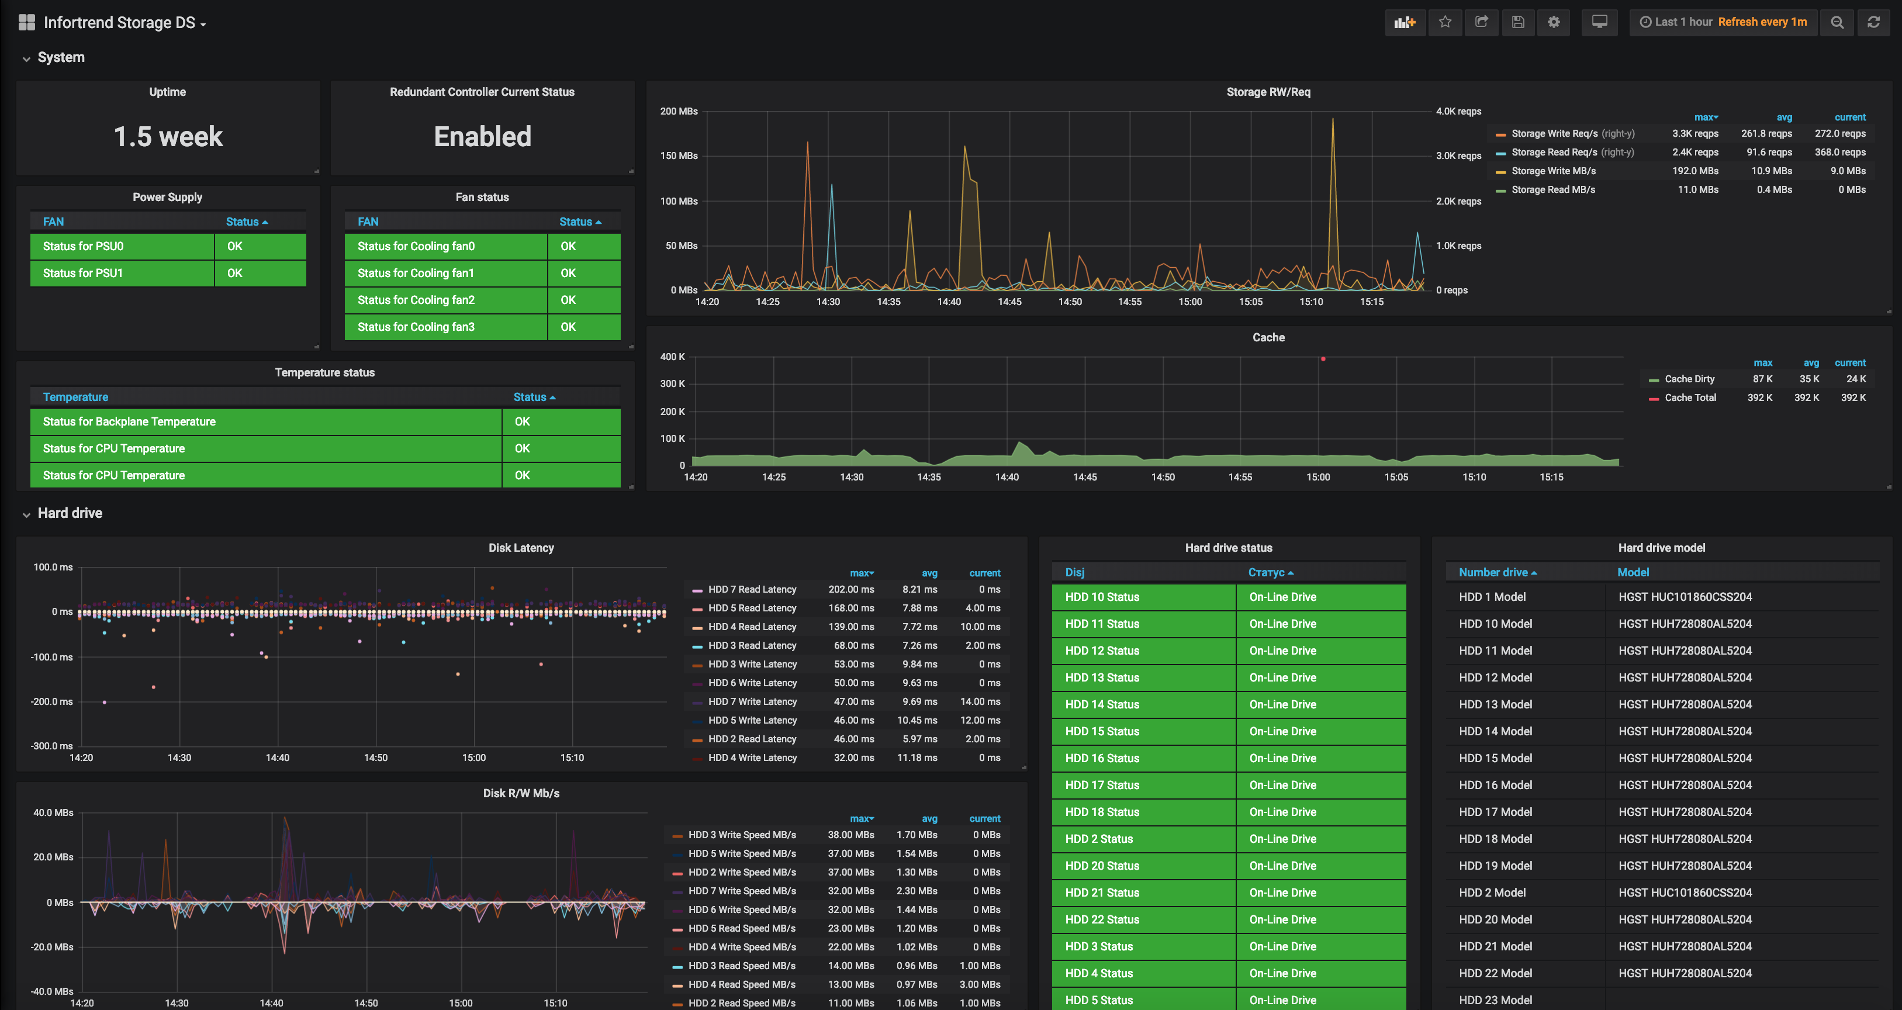Toggle Cache Dirty series visibility
The image size is (1902, 1010).
[x=1689, y=379]
